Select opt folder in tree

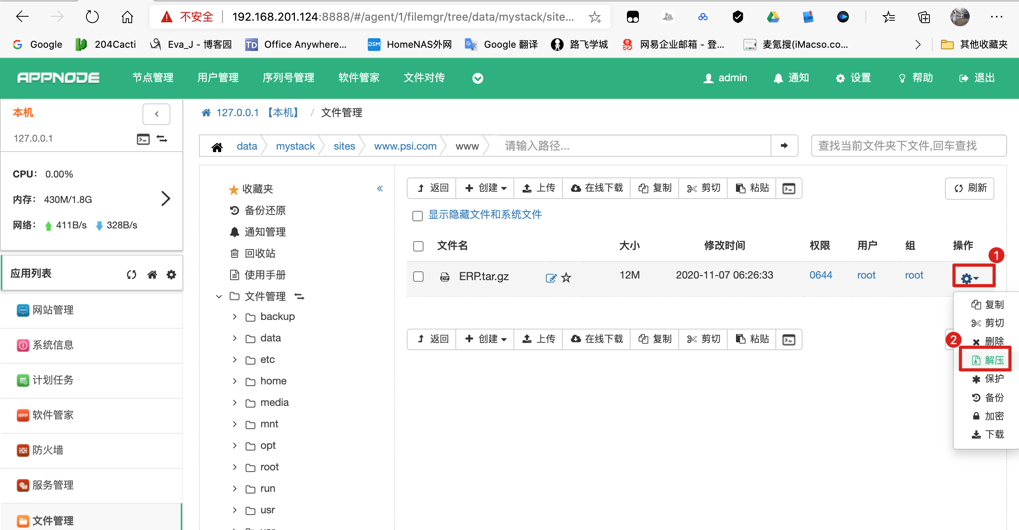(x=261, y=446)
